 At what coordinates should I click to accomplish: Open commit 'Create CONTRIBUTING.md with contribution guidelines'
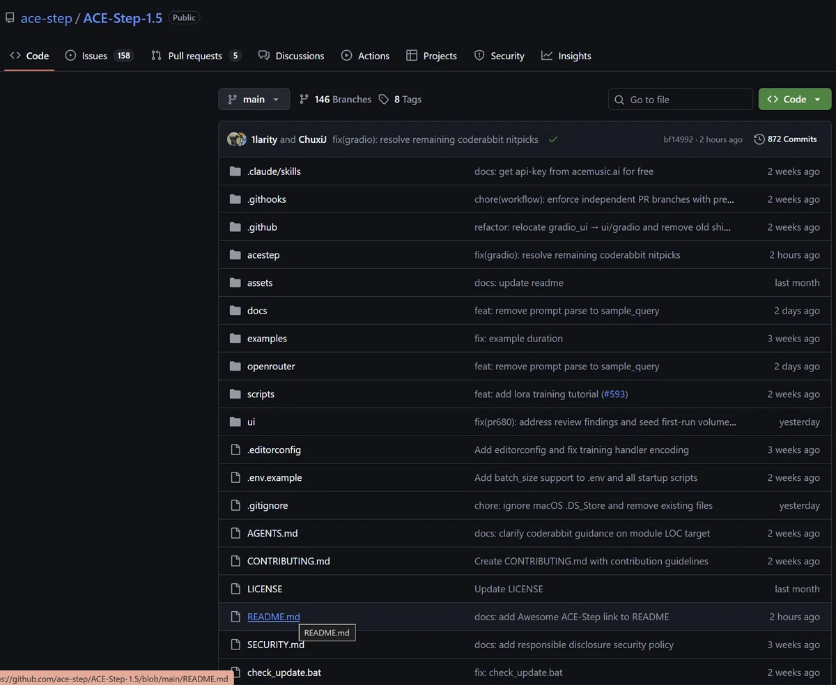[591, 562]
